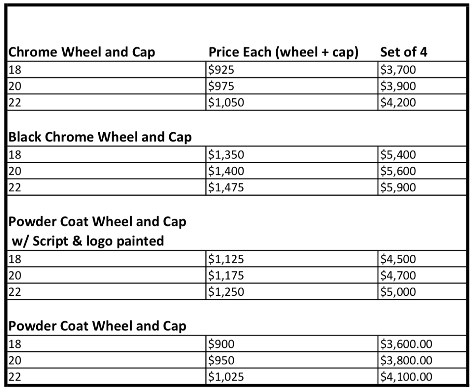Click the $5,900 set price cell
The height and width of the screenshot is (392, 473).
[x=398, y=188]
